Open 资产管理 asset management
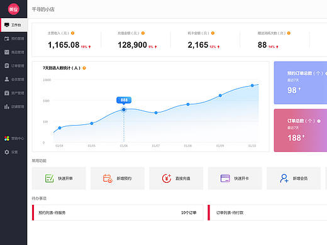 (14, 93)
